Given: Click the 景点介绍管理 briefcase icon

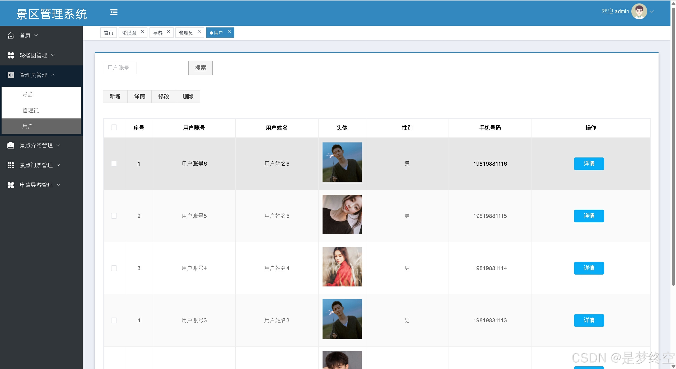Looking at the screenshot, I should 11,145.
